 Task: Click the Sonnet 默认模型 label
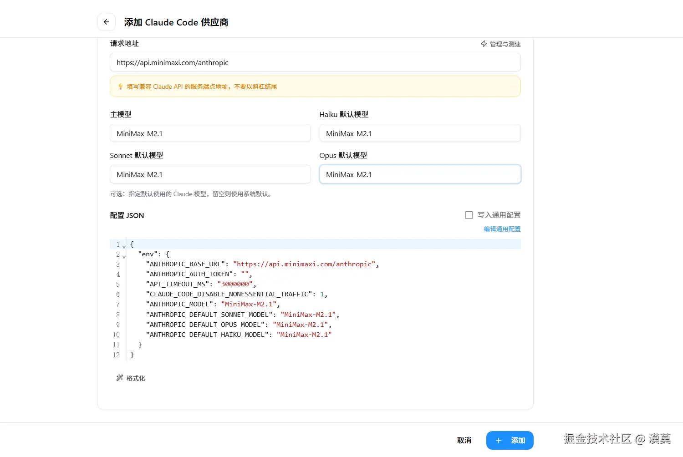click(137, 155)
